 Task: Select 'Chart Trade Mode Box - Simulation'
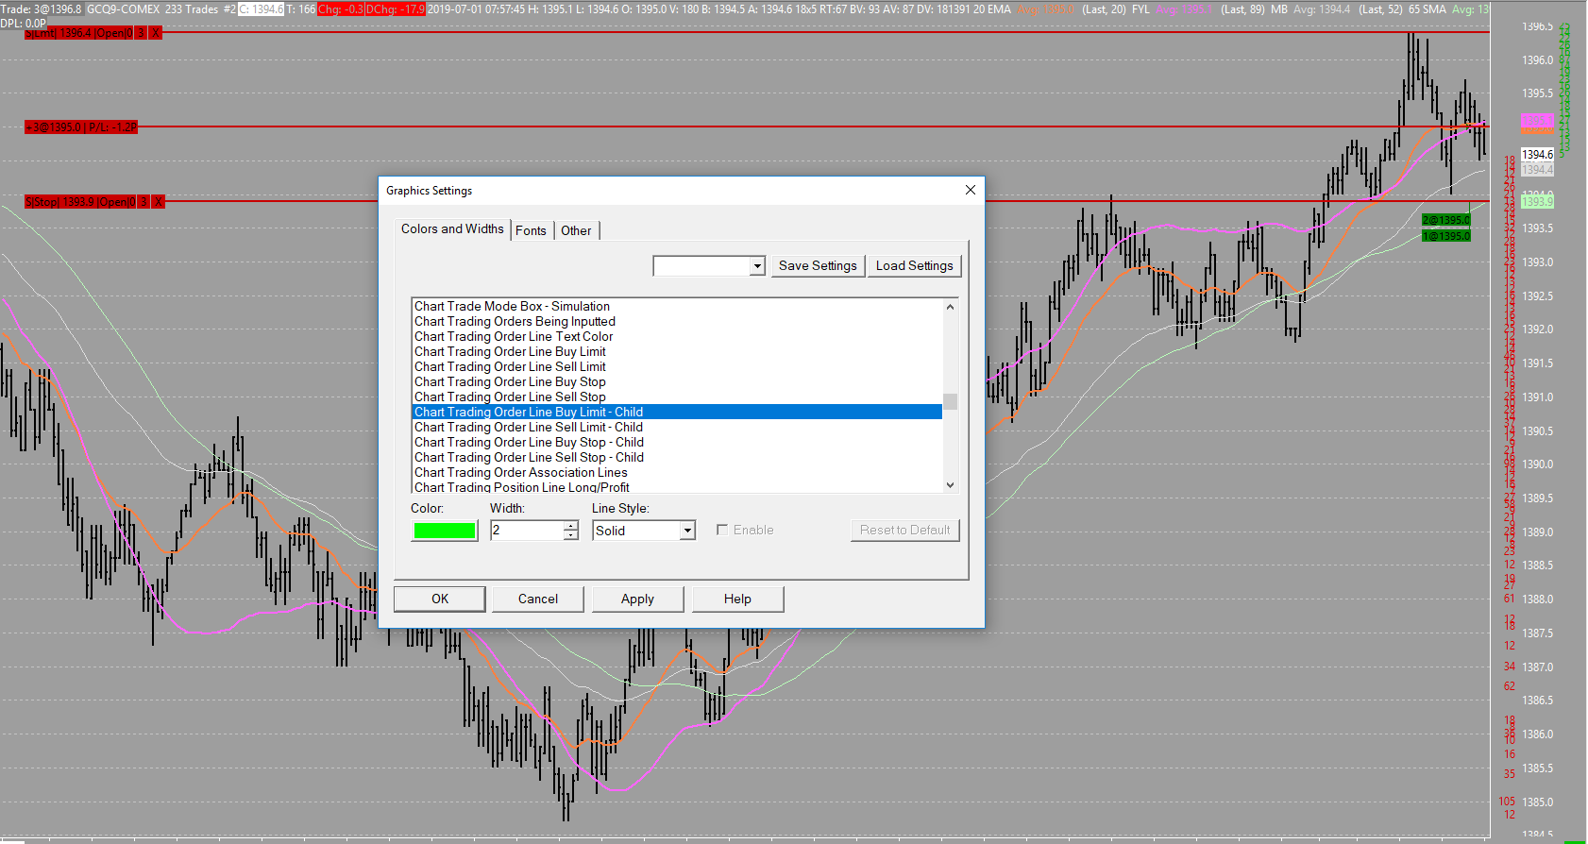click(677, 307)
